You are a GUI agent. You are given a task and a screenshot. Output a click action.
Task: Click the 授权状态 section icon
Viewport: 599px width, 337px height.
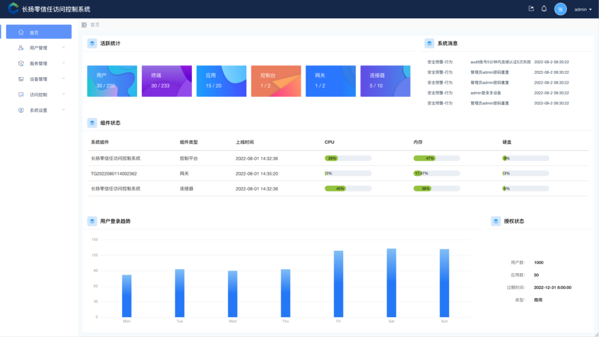496,221
